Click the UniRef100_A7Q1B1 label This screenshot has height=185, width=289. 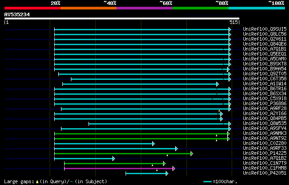(x=265, y=49)
